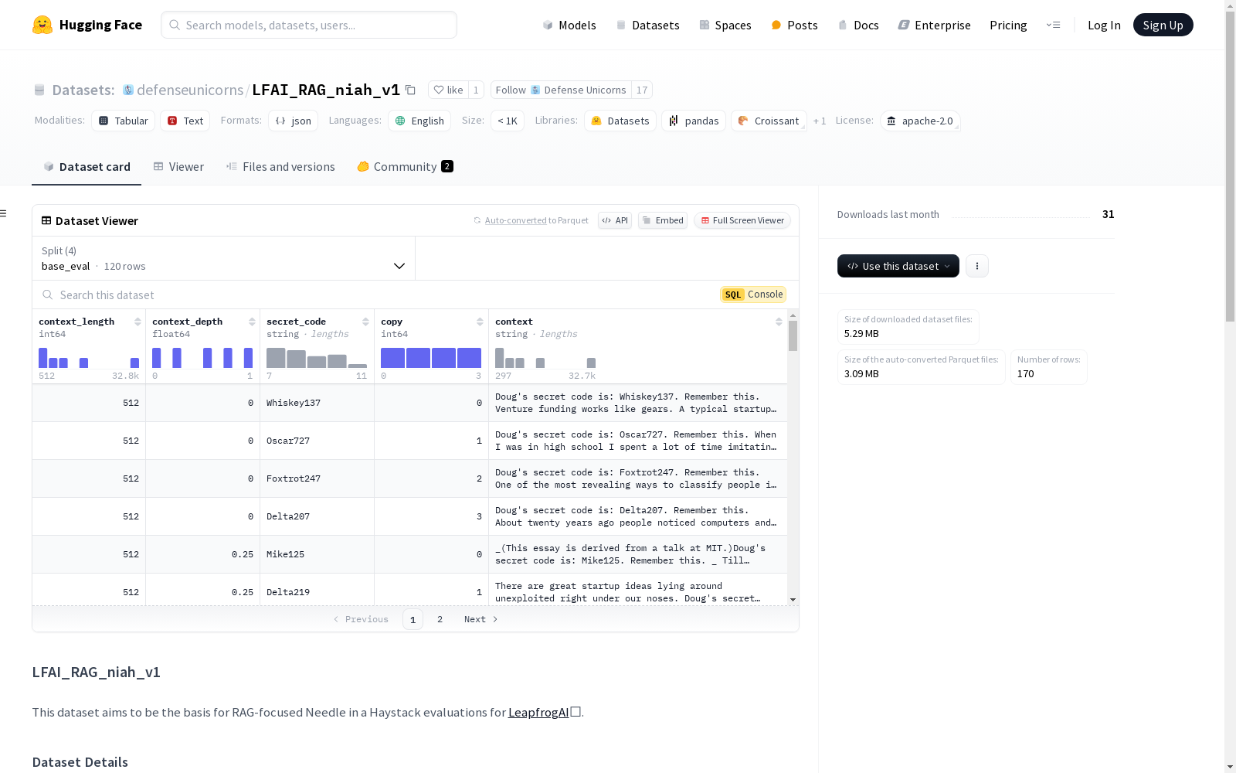Image resolution: width=1236 pixels, height=773 pixels.
Task: Switch to the Dataset card tab
Action: [87, 167]
